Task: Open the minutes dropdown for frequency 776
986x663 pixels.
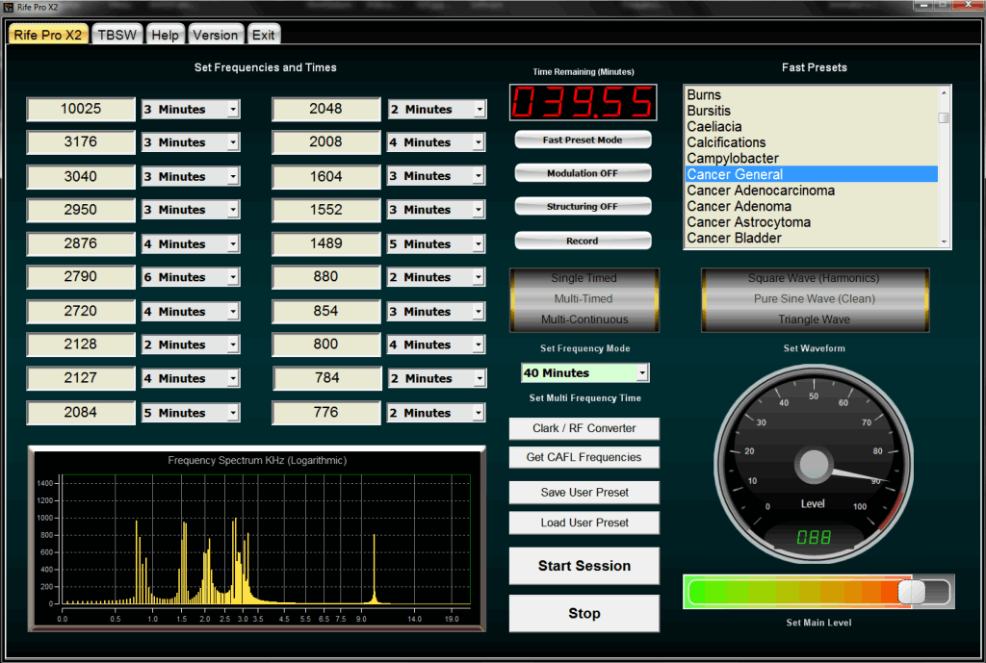Action: 479,413
